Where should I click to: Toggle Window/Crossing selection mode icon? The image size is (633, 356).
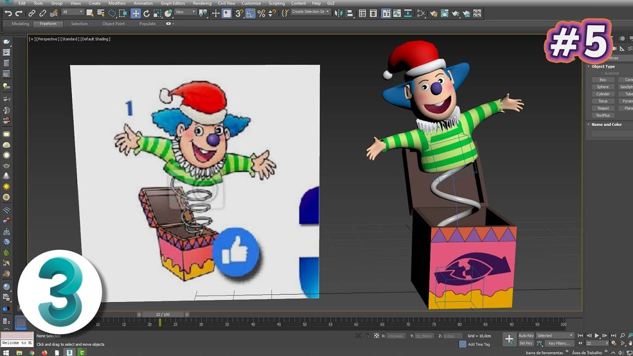click(123, 13)
